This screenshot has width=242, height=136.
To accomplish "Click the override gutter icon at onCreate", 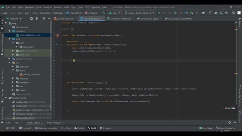I will coord(57,45).
